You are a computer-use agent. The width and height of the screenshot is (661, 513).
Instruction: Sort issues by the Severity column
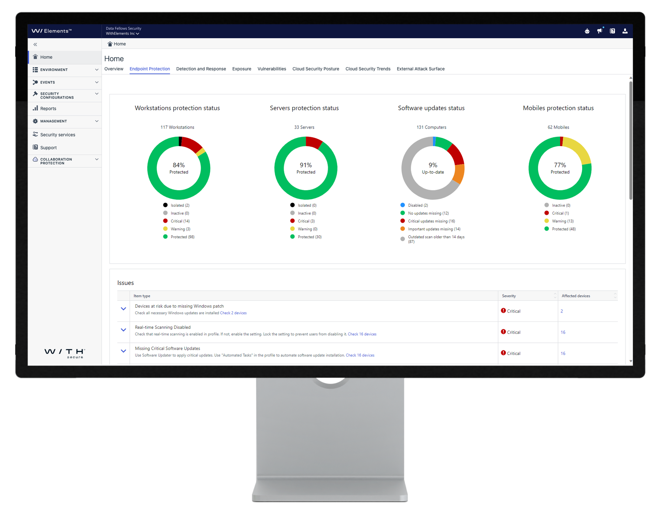(555, 296)
